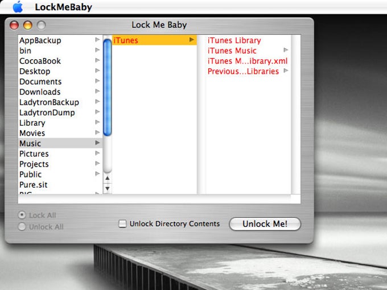This screenshot has height=290, width=387.
Task: Click the Unlock Me! button
Action: pyautogui.click(x=265, y=224)
